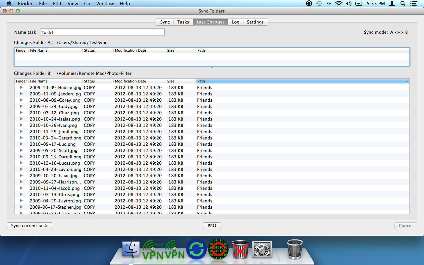424x265 pixels.
Task: Open the binary-code red sync dock icon
Action: point(218,248)
